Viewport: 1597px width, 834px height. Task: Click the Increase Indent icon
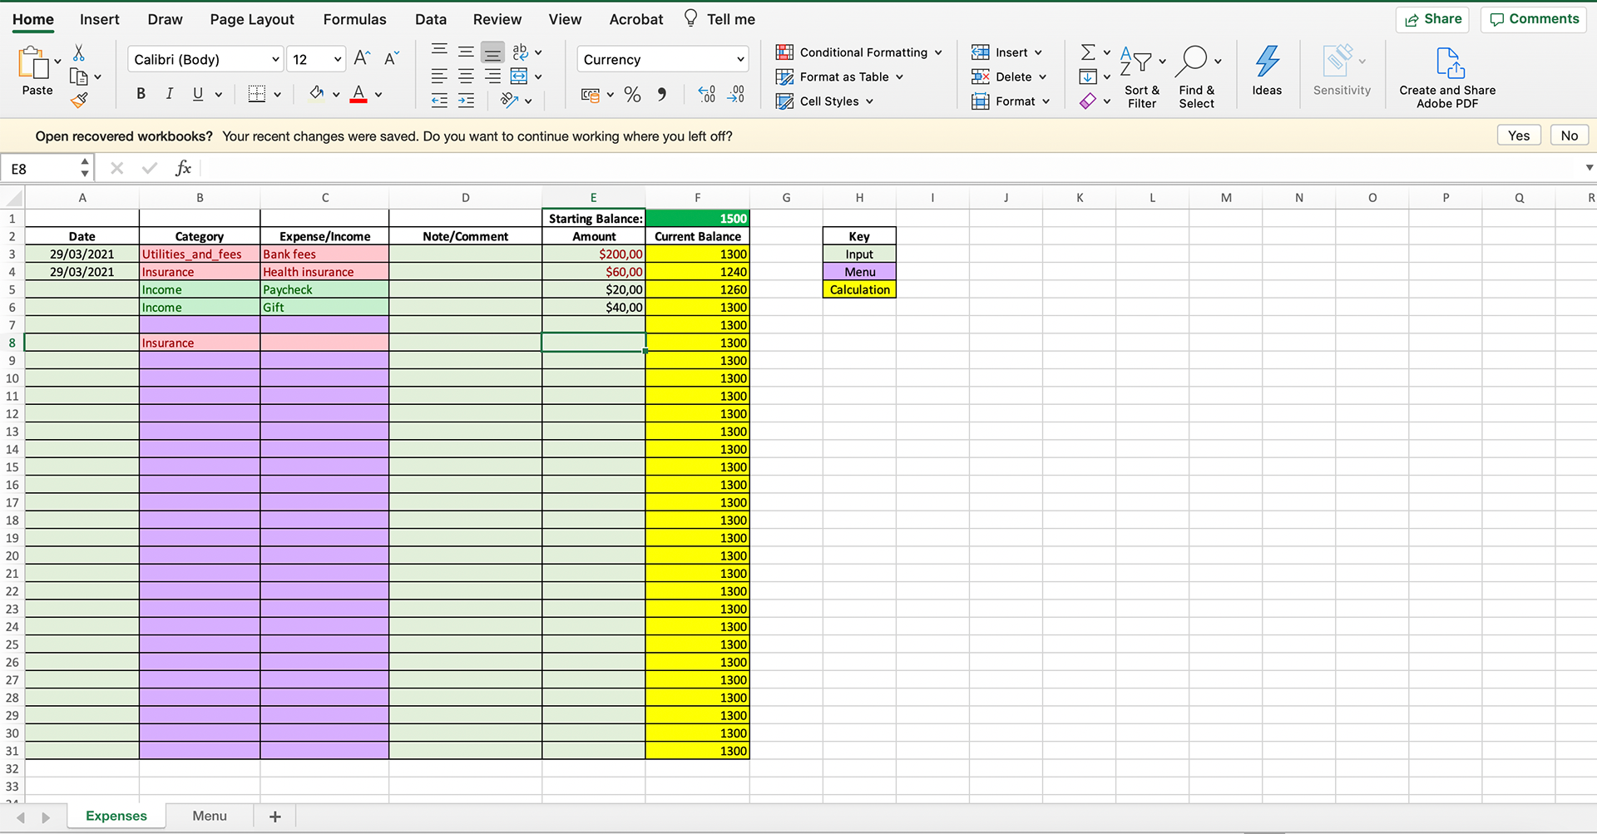466,101
